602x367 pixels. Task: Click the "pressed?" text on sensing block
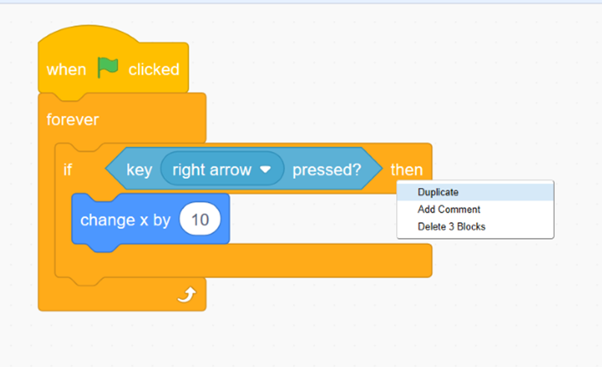[326, 170]
